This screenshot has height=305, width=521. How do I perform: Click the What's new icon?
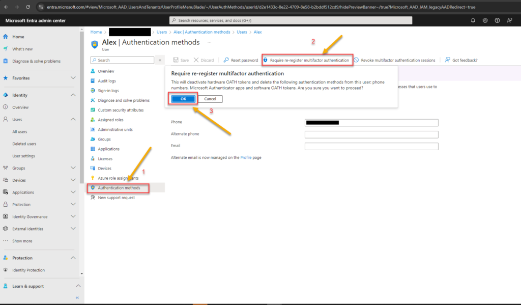click(x=6, y=49)
